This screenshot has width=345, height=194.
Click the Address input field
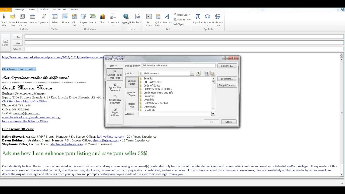pyautogui.click(x=175, y=114)
